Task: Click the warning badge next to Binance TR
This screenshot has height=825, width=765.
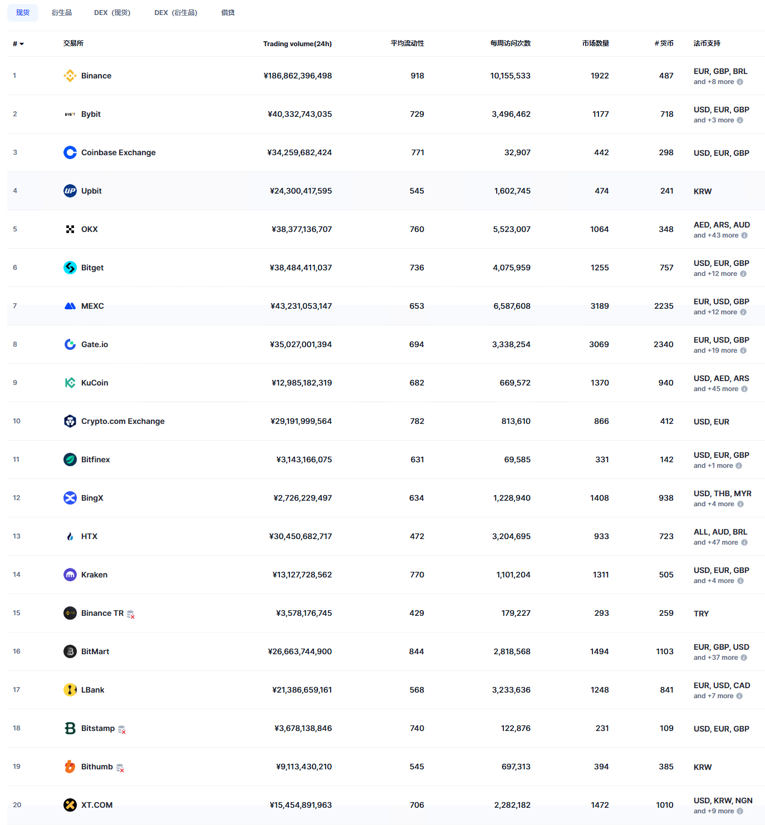Action: click(x=131, y=614)
